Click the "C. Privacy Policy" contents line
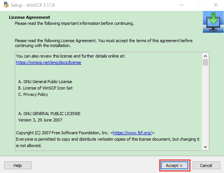The image size is (224, 173). point(33,94)
